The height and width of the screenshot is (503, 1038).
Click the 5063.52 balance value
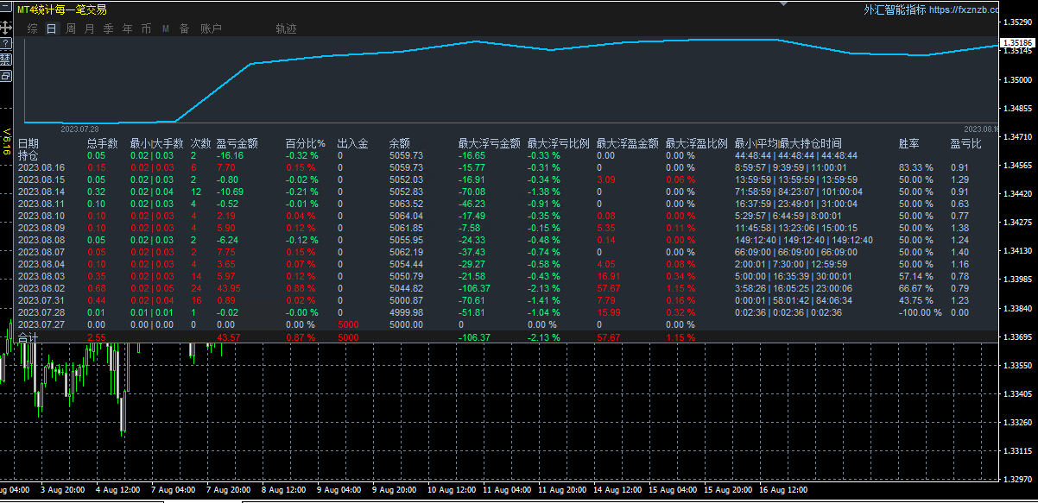406,204
